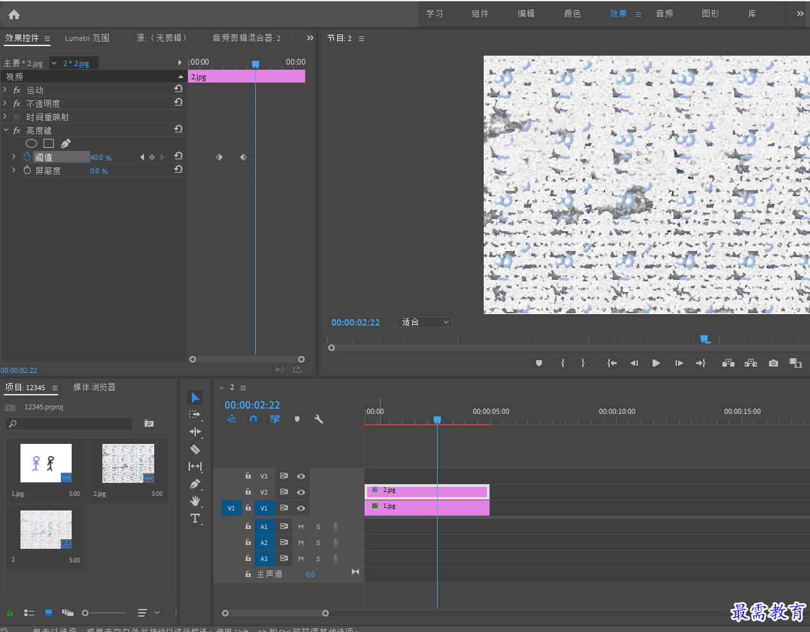Open timeline display settings wrench
This screenshot has width=810, height=632.
(x=319, y=419)
